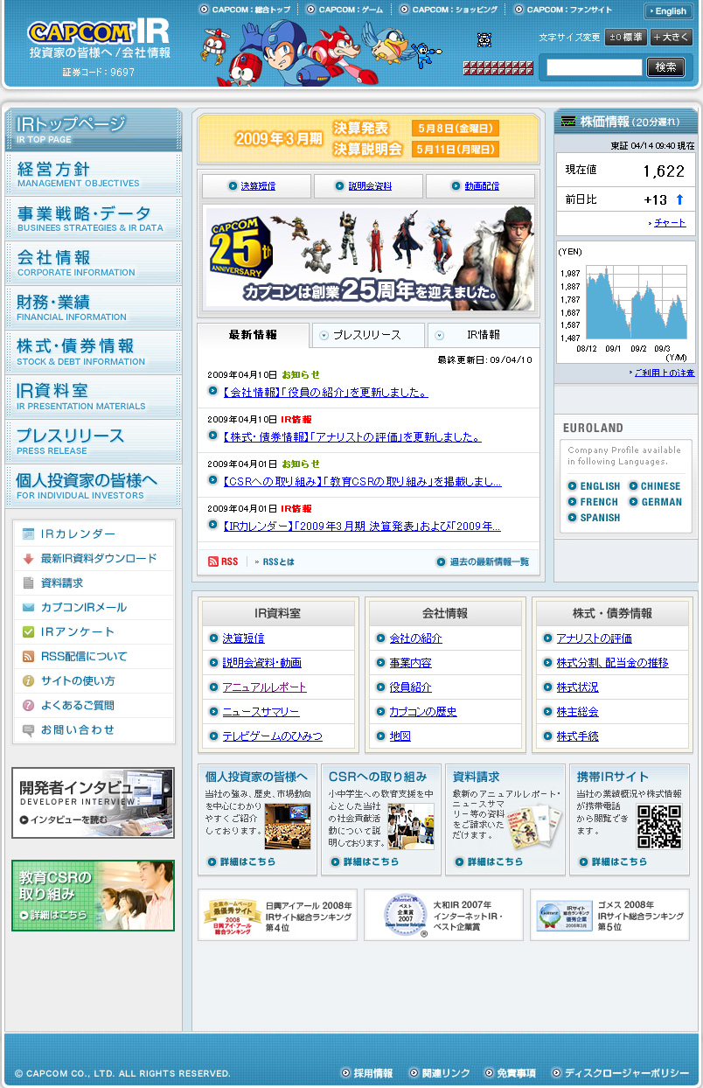Click the QR code for 携帯IRサイト
This screenshot has height=1088, width=703.
click(x=658, y=826)
